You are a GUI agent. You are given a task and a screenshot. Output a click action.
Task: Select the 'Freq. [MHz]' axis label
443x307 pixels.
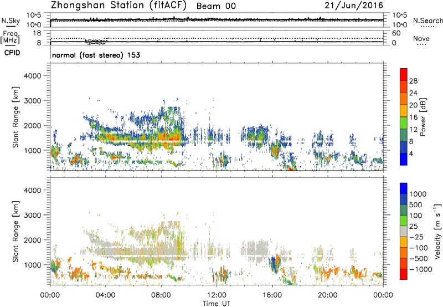[x=11, y=38]
